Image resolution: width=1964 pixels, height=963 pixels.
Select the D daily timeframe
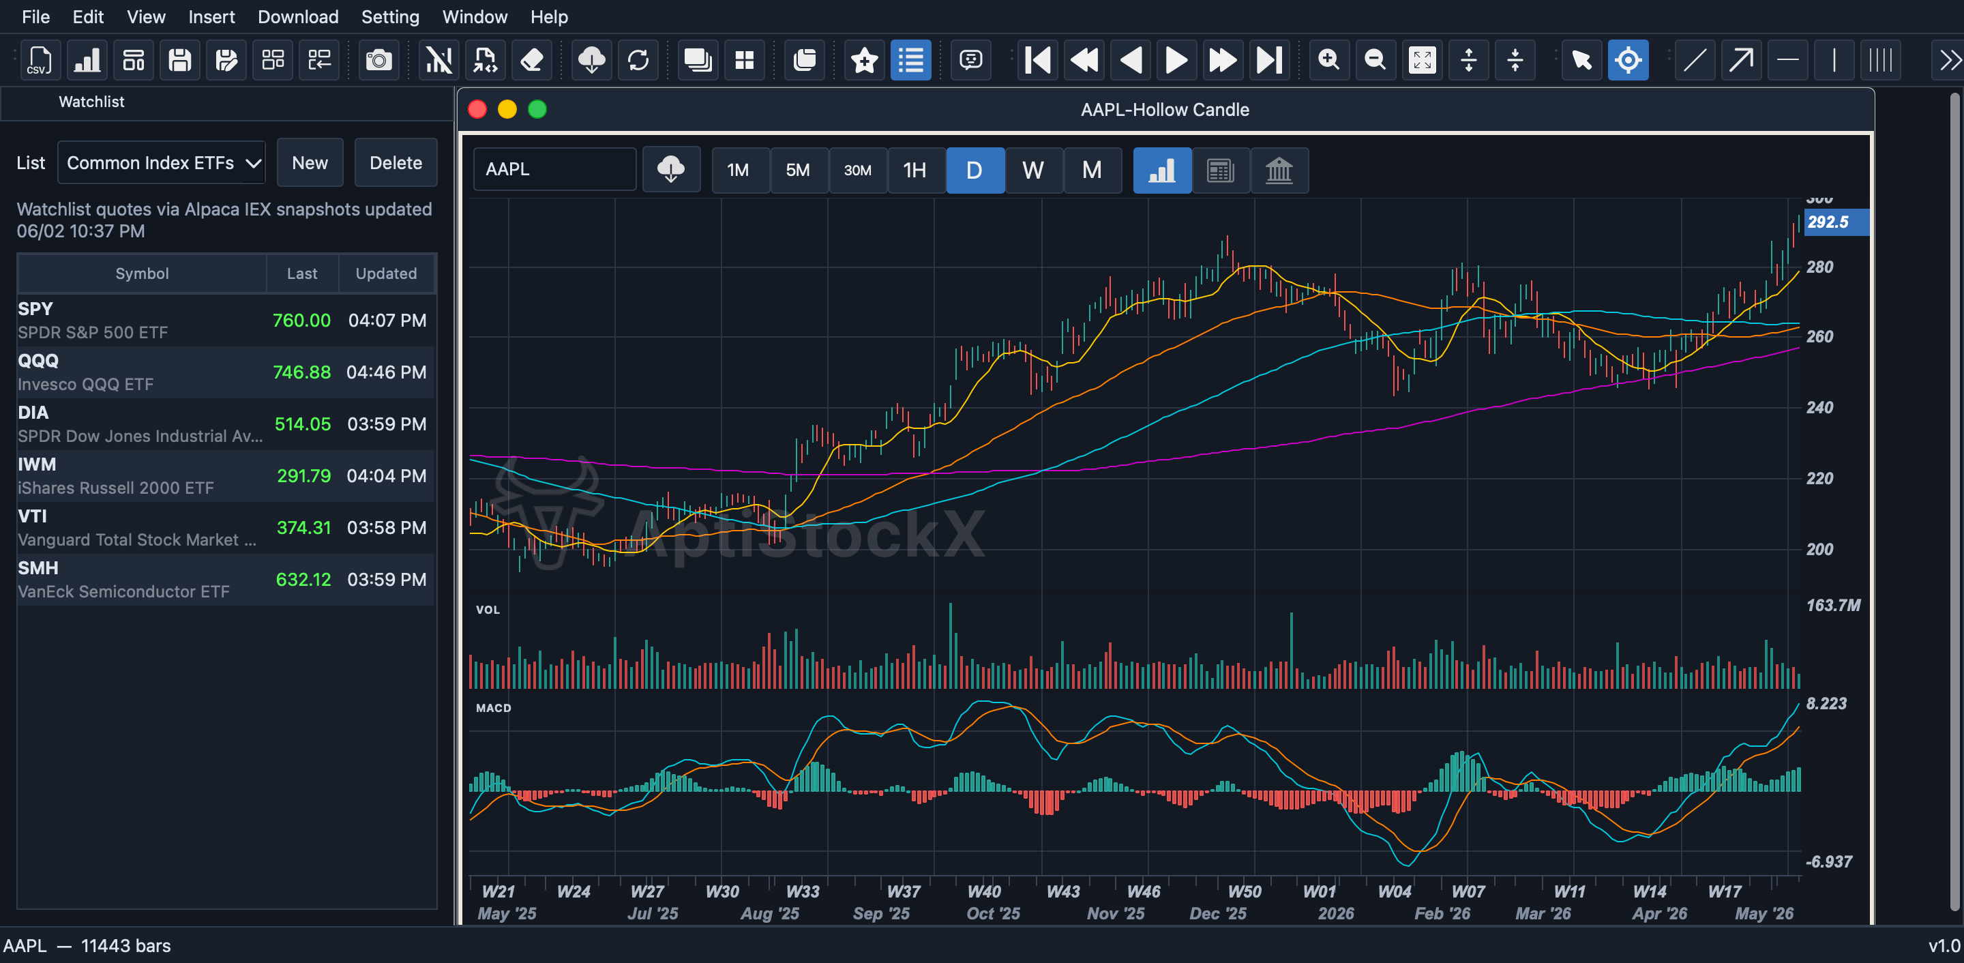(x=974, y=169)
